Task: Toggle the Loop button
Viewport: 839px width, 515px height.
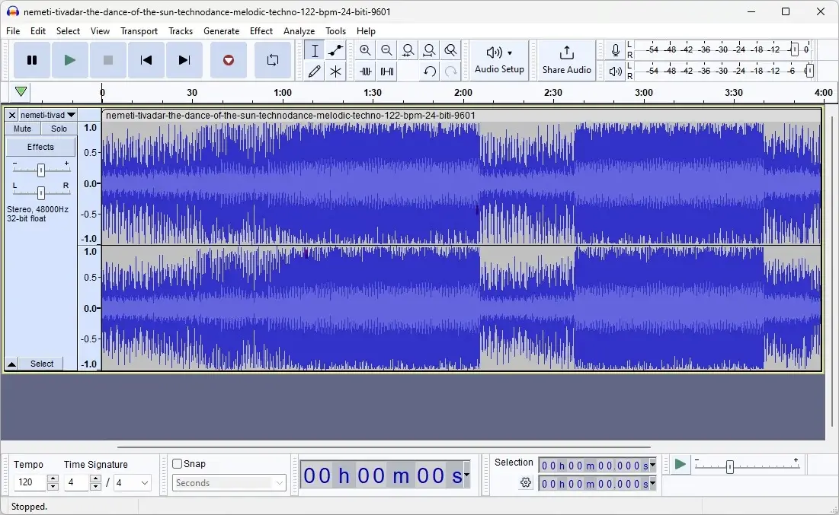Action: [x=273, y=60]
